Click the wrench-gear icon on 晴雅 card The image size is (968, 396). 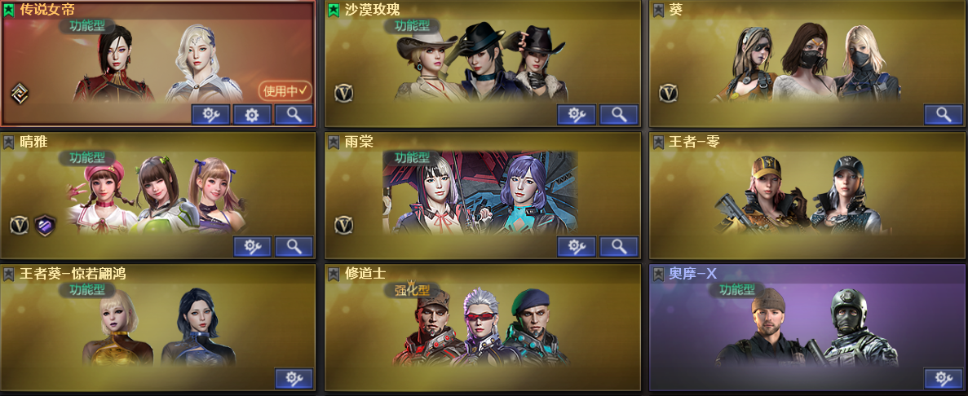click(252, 247)
